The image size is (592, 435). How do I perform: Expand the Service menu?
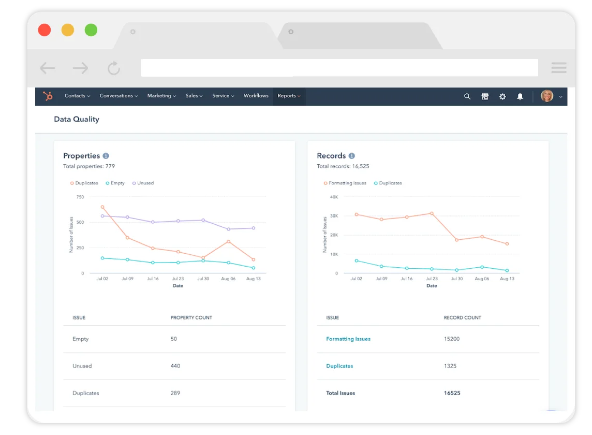tap(223, 96)
